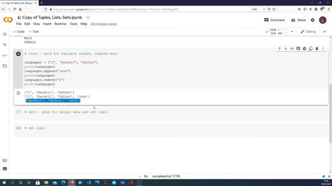Open the command palette icon
Viewport: 332px width, 186px height.
[x=5, y=161]
